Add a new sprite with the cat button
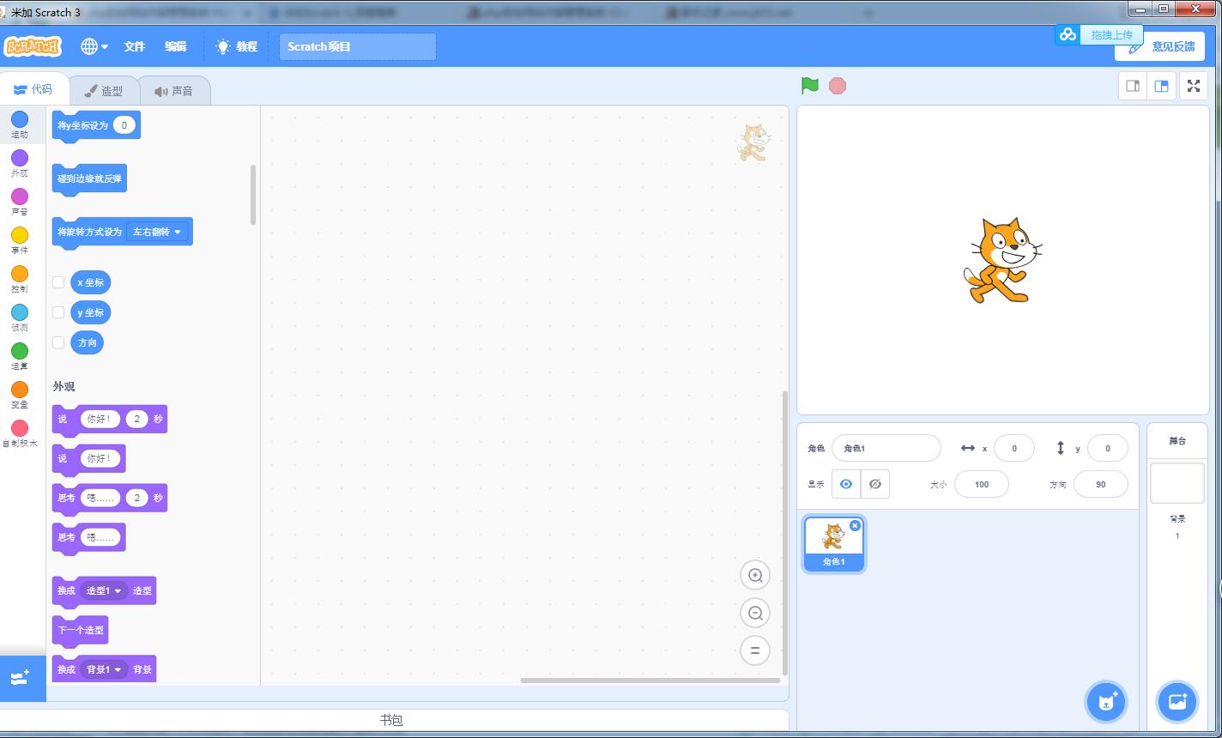Screen dimensions: 1222x738 [x=1105, y=702]
